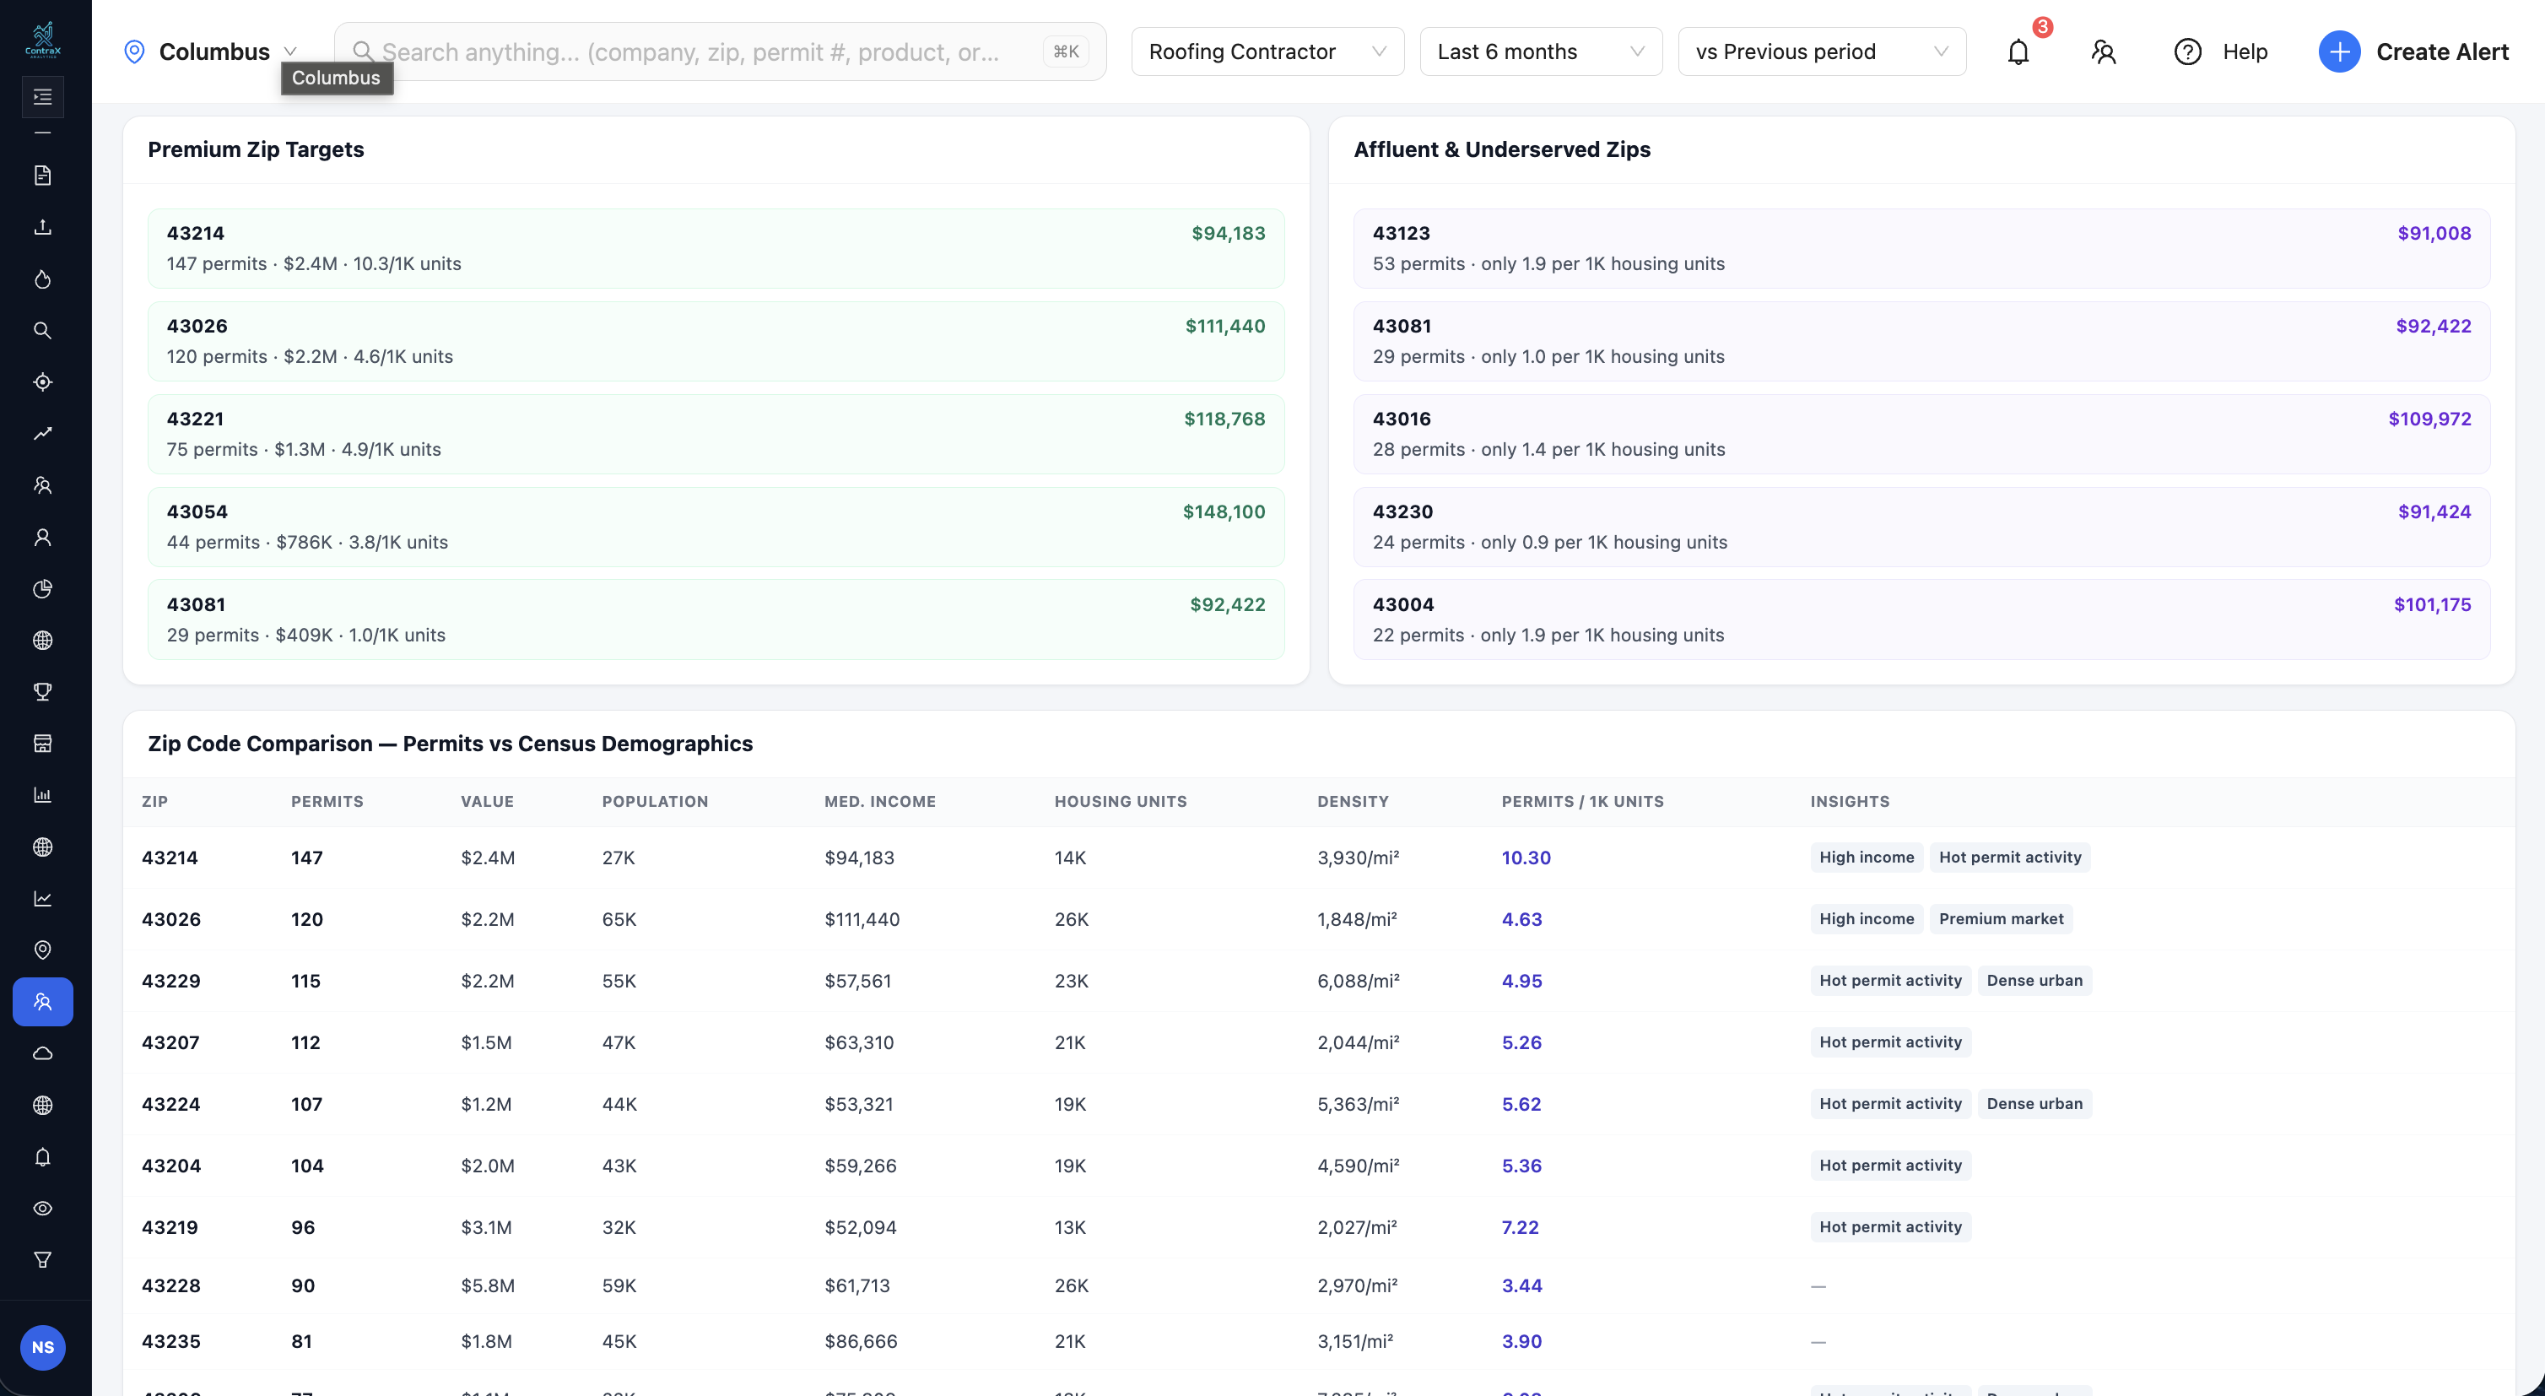This screenshot has height=1396, width=2545.
Task: Click the Premium market insight tag
Action: [x=2001, y=919]
